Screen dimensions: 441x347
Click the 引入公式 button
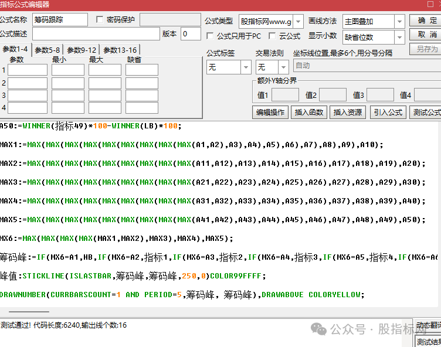[x=388, y=112]
